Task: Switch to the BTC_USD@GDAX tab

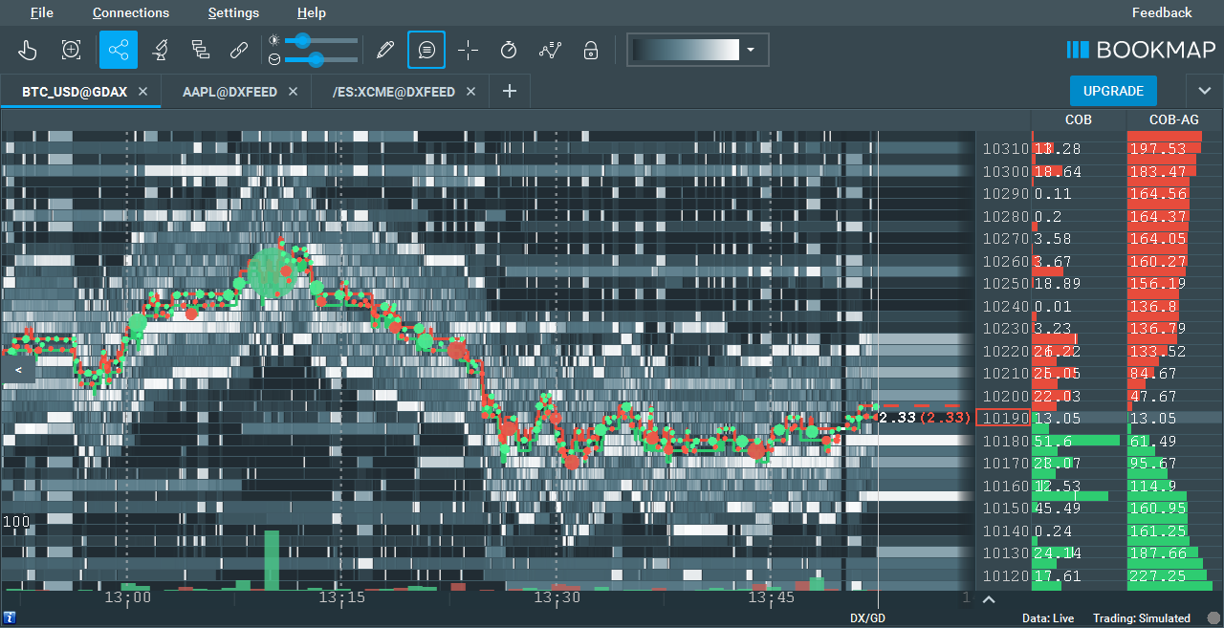Action: [75, 92]
